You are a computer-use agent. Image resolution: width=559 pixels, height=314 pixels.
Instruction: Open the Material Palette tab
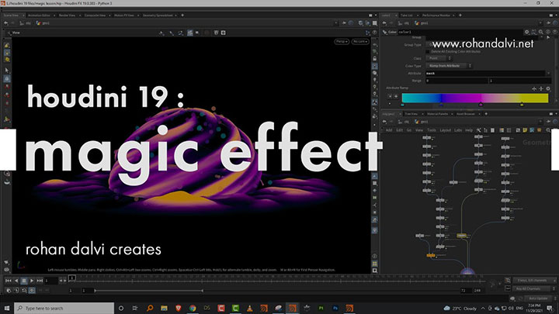(437, 114)
